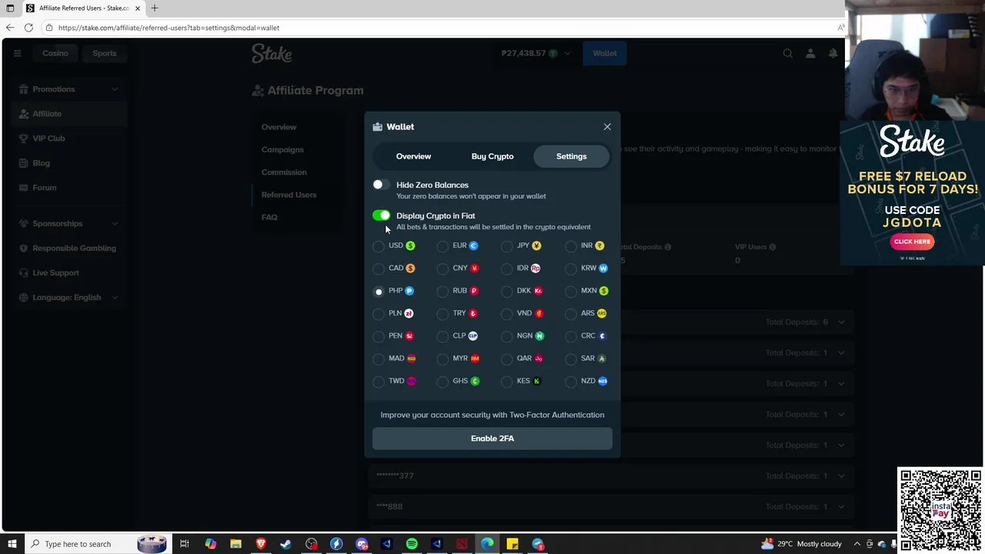Open user profile icon in header
The width and height of the screenshot is (985, 554).
810,53
